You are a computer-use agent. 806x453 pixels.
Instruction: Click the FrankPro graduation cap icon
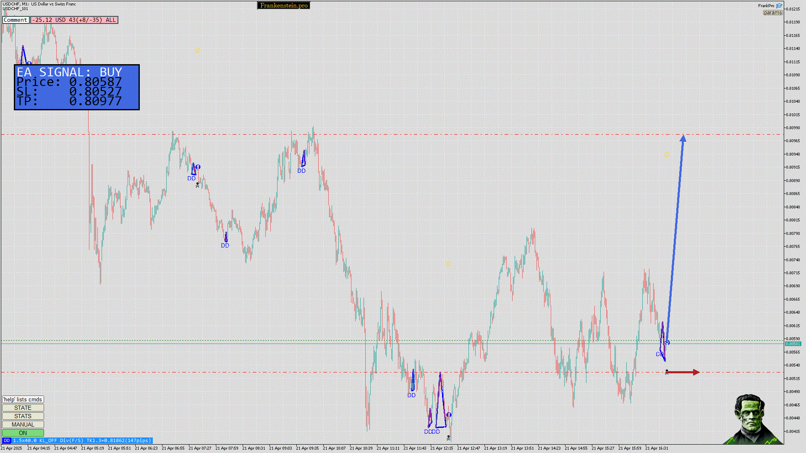(x=779, y=6)
